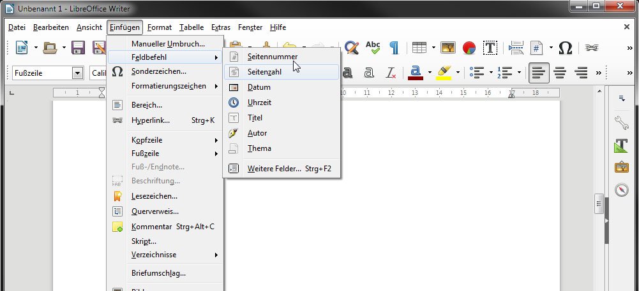
Task: Open the Tabelle menu
Action: pyautogui.click(x=191, y=27)
